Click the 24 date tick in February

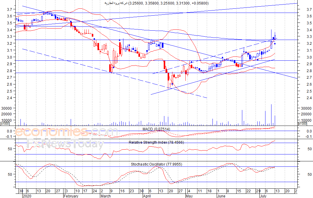tap(95, 191)
